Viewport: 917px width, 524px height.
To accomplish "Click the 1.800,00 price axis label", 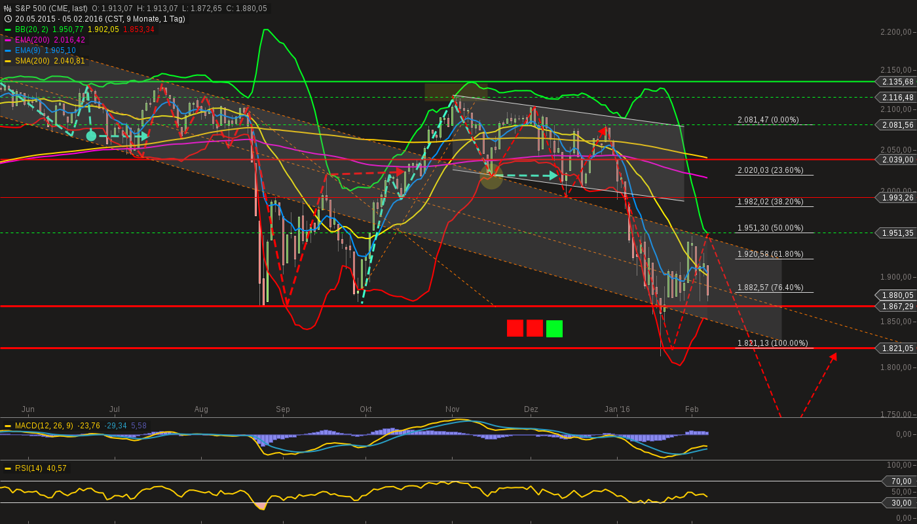I will [x=896, y=367].
